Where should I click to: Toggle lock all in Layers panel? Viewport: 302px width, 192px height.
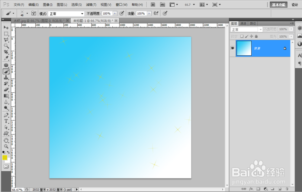pos(256,36)
